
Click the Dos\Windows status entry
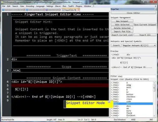click(x=120, y=119)
